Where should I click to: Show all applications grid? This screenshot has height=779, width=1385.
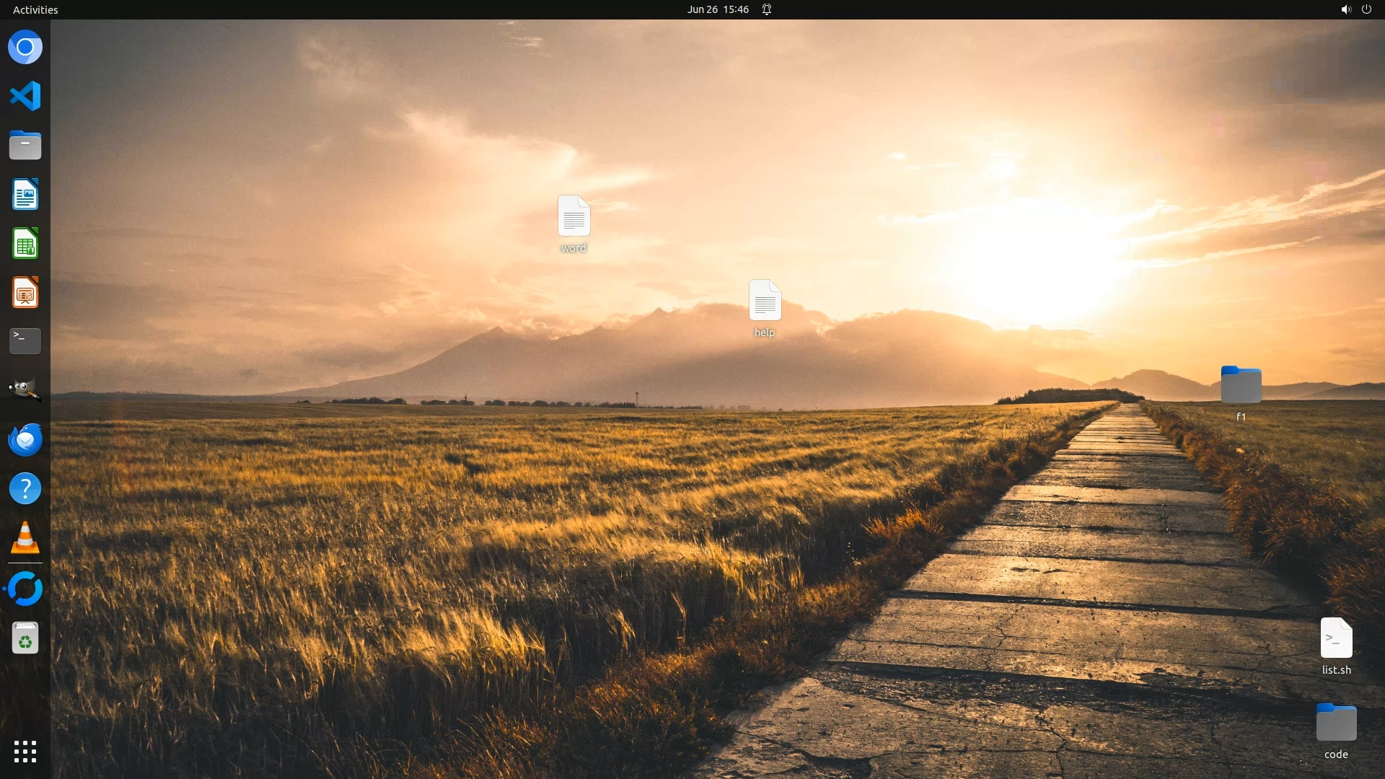25,751
